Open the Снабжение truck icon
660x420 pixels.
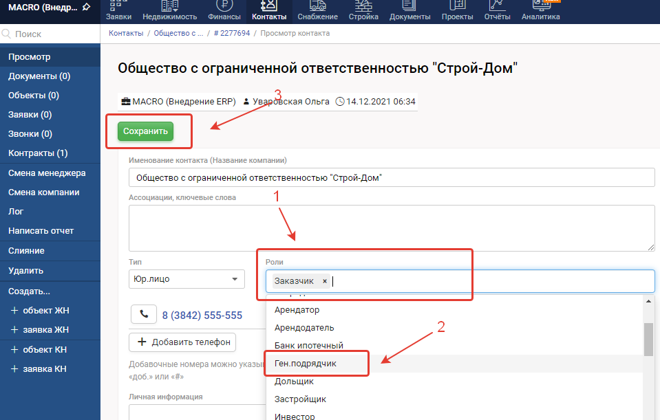317,5
